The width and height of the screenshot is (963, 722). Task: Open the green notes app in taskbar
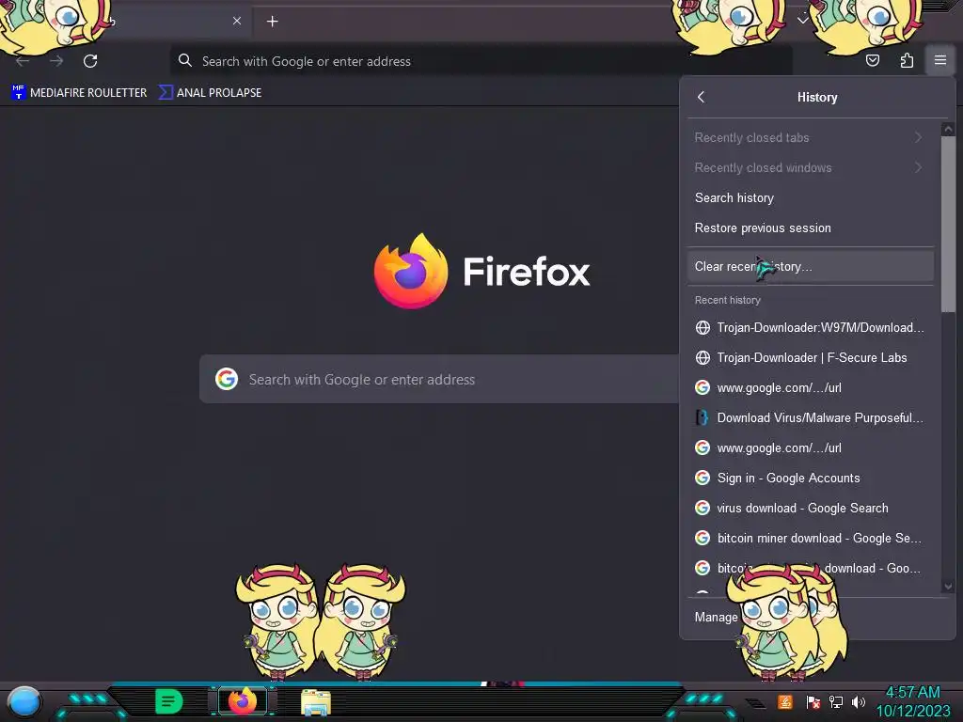pos(169,701)
